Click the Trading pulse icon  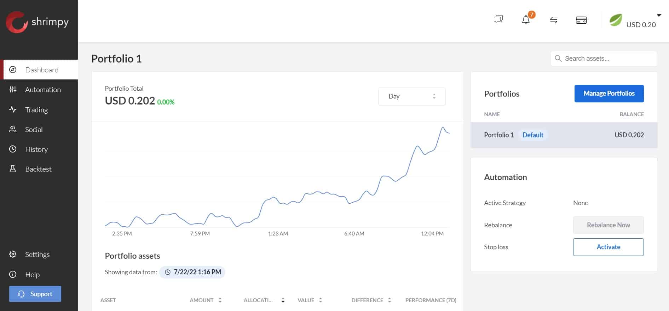click(13, 109)
